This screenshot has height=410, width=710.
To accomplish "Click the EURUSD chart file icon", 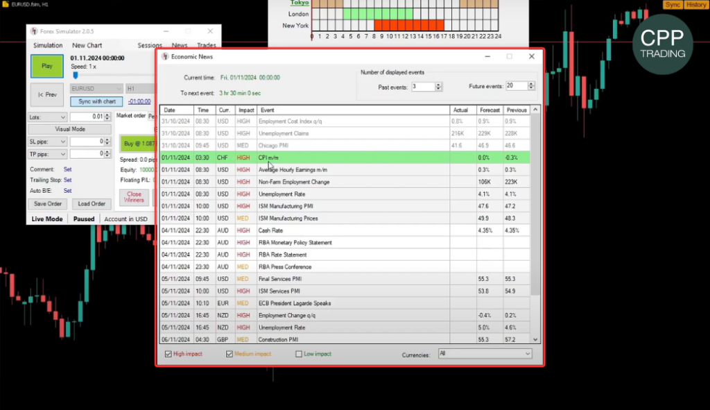I will click(6, 4).
